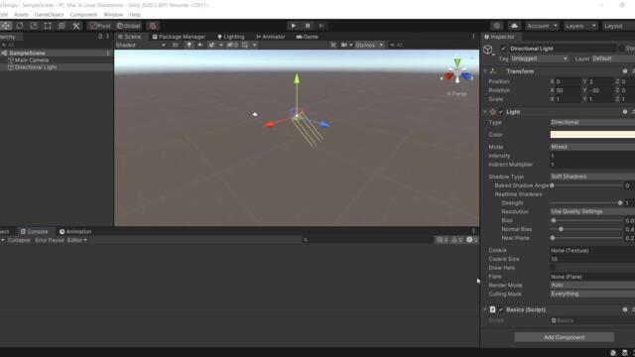
Task: Select the combined Transform tool
Action: pyautogui.click(x=62, y=26)
